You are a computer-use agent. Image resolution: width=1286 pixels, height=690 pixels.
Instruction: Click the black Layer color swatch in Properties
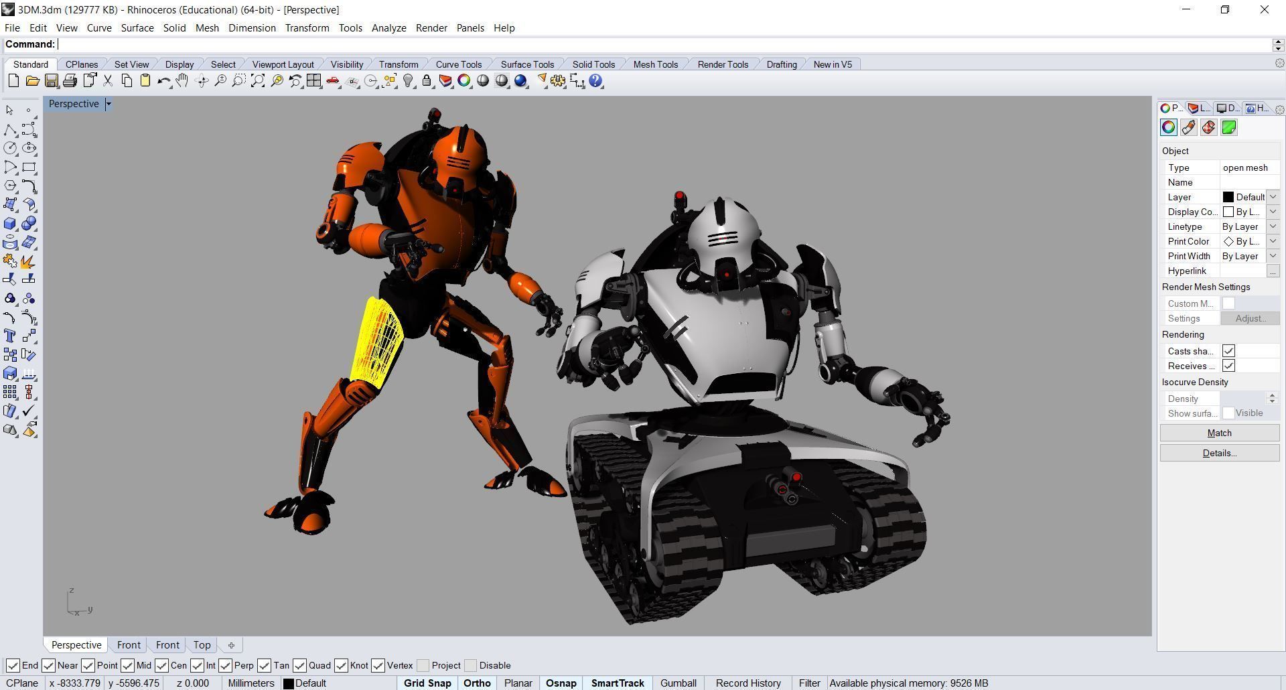pos(1228,197)
